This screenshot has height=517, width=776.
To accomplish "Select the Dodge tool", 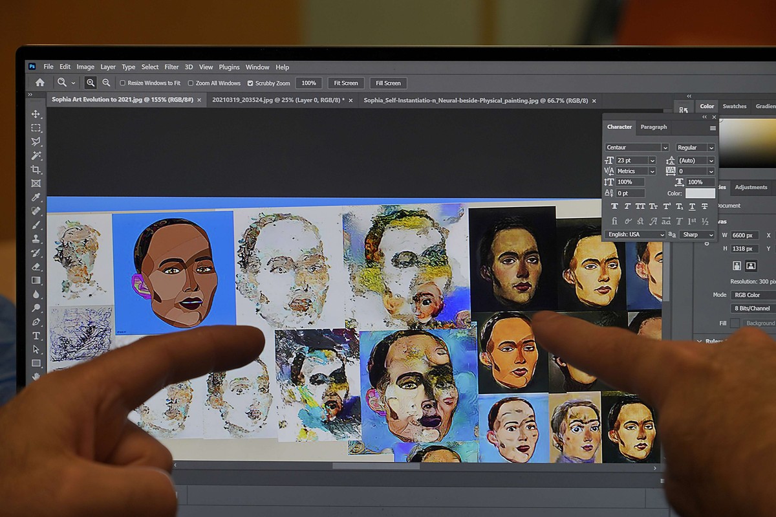I will (x=36, y=308).
